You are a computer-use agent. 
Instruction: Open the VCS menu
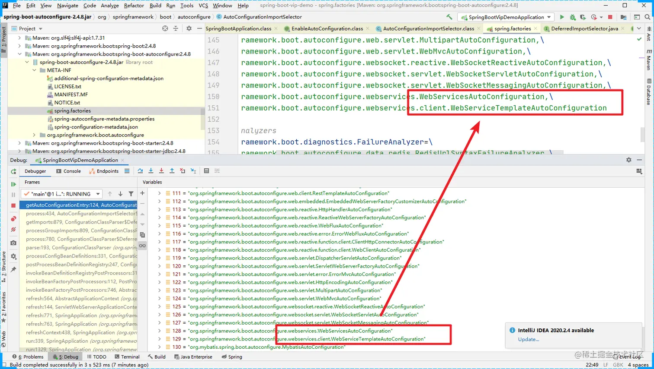203,5
